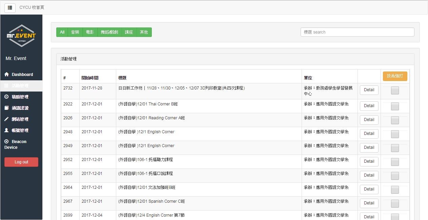
Task: Open Detail for event 2732
Action: pyautogui.click(x=369, y=90)
